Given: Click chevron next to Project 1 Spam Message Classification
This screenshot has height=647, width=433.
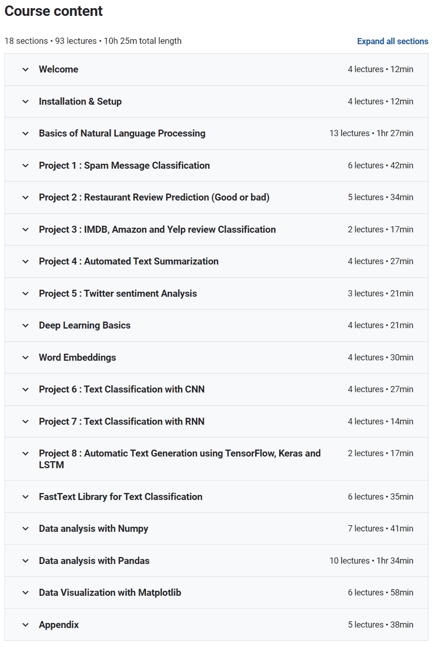Looking at the screenshot, I should coord(26,166).
